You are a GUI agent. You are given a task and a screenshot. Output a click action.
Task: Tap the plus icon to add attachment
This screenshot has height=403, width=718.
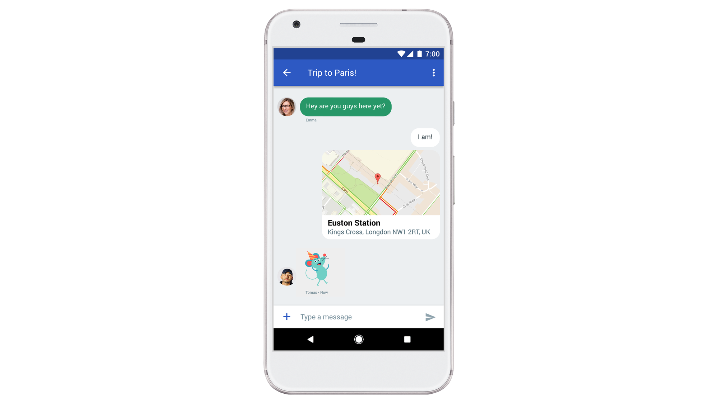pyautogui.click(x=286, y=316)
